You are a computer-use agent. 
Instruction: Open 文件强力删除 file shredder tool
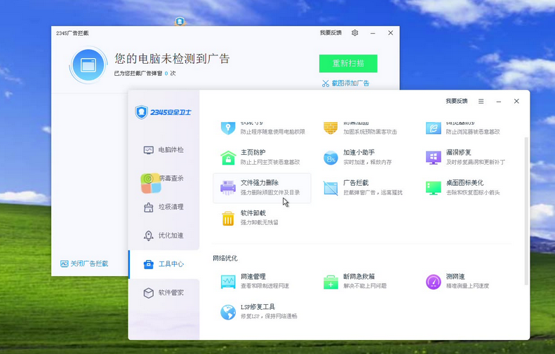[x=262, y=188]
